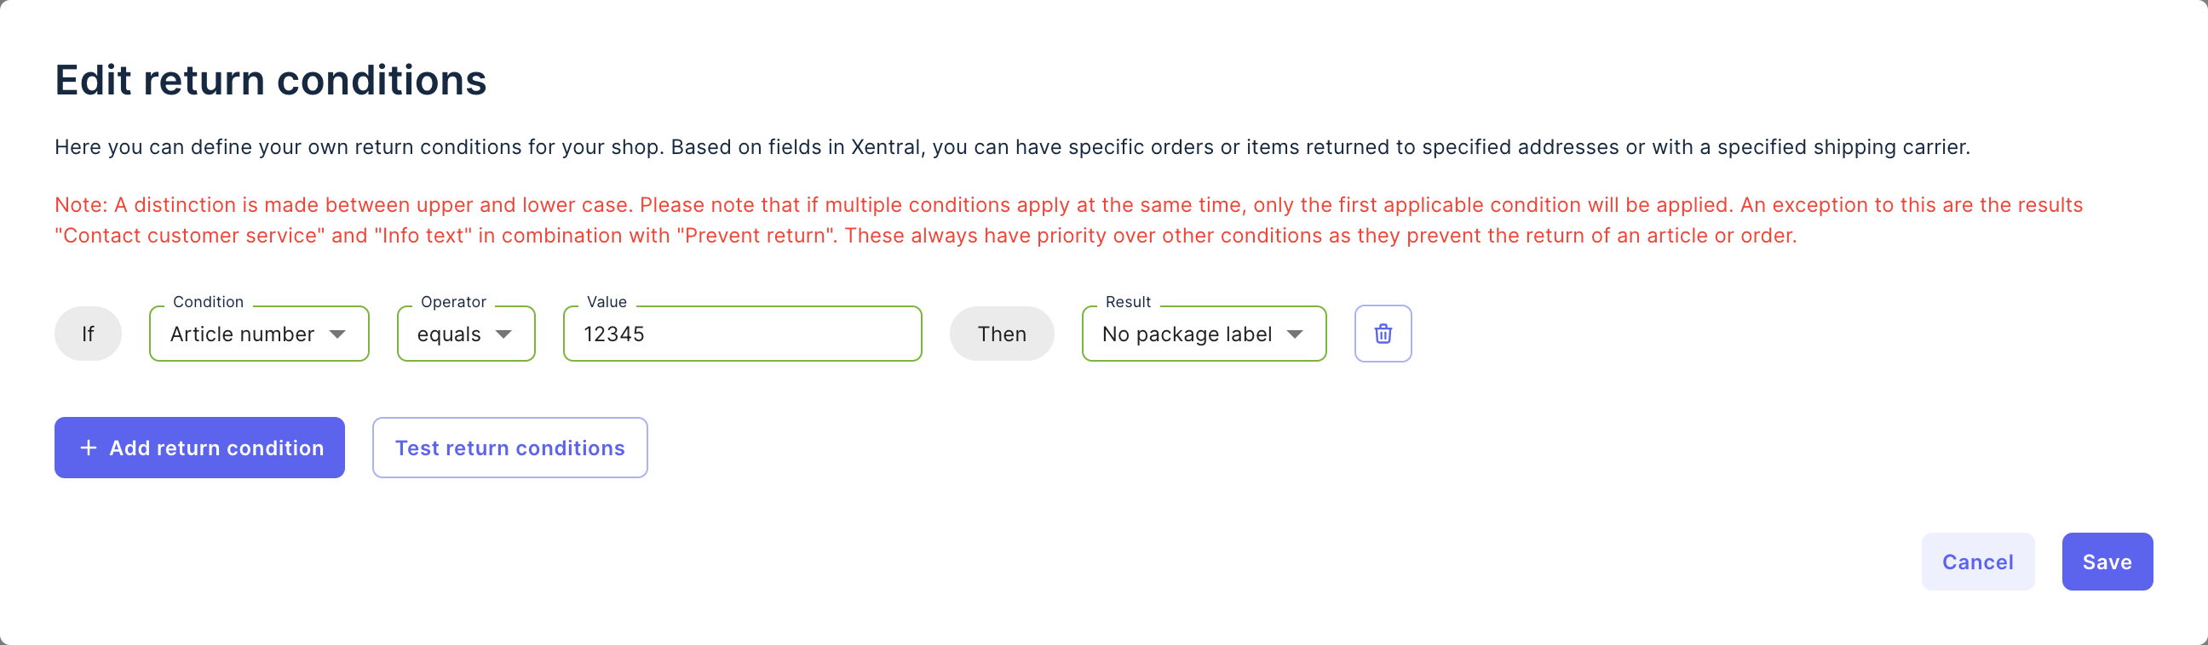Click the "Condition" field label
The image size is (2208, 645).
click(x=209, y=301)
